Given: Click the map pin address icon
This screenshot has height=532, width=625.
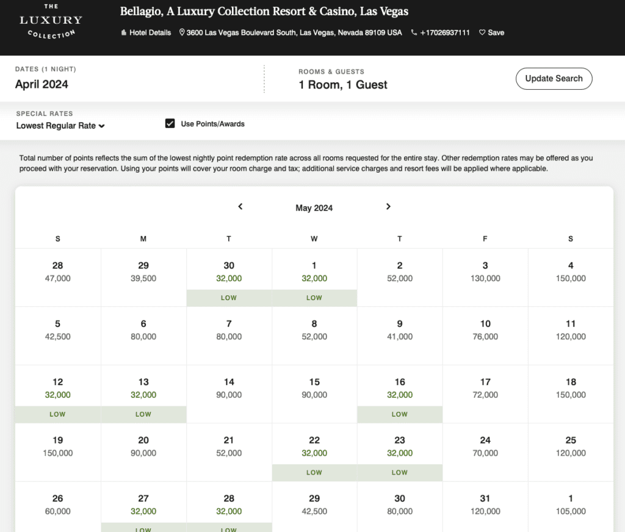Looking at the screenshot, I should [182, 33].
